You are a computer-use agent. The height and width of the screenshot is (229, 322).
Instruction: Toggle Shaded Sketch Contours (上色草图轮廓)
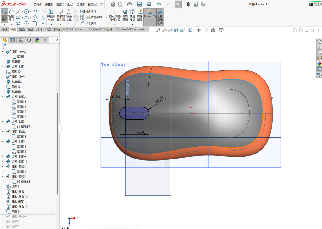point(160,17)
